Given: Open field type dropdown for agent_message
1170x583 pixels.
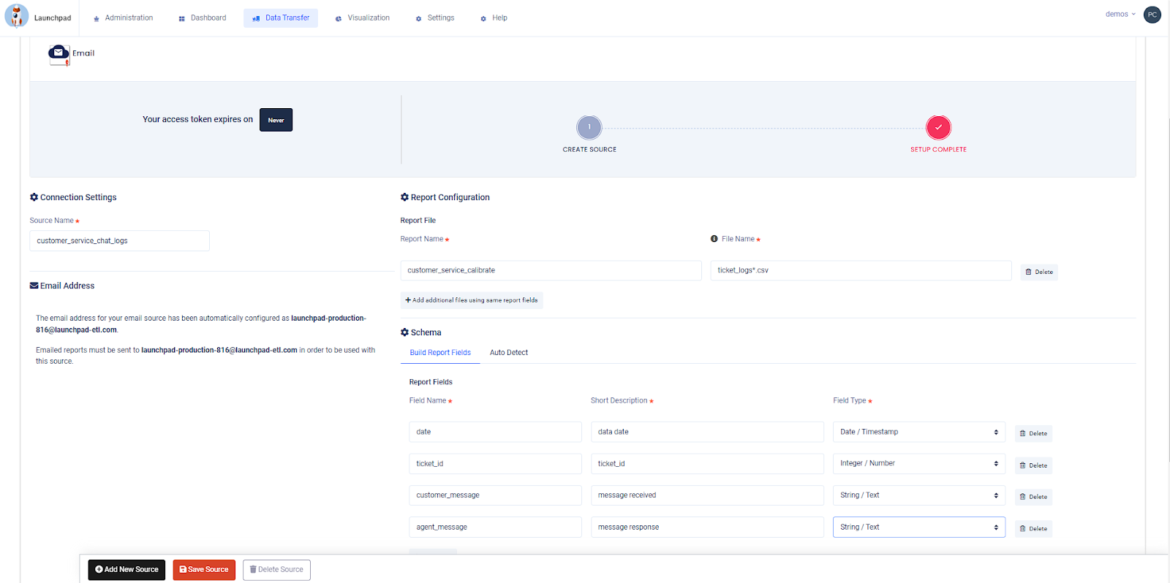Looking at the screenshot, I should point(919,527).
